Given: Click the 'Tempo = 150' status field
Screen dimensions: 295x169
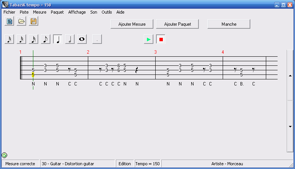Looking at the screenshot, I should pyautogui.click(x=148, y=164).
